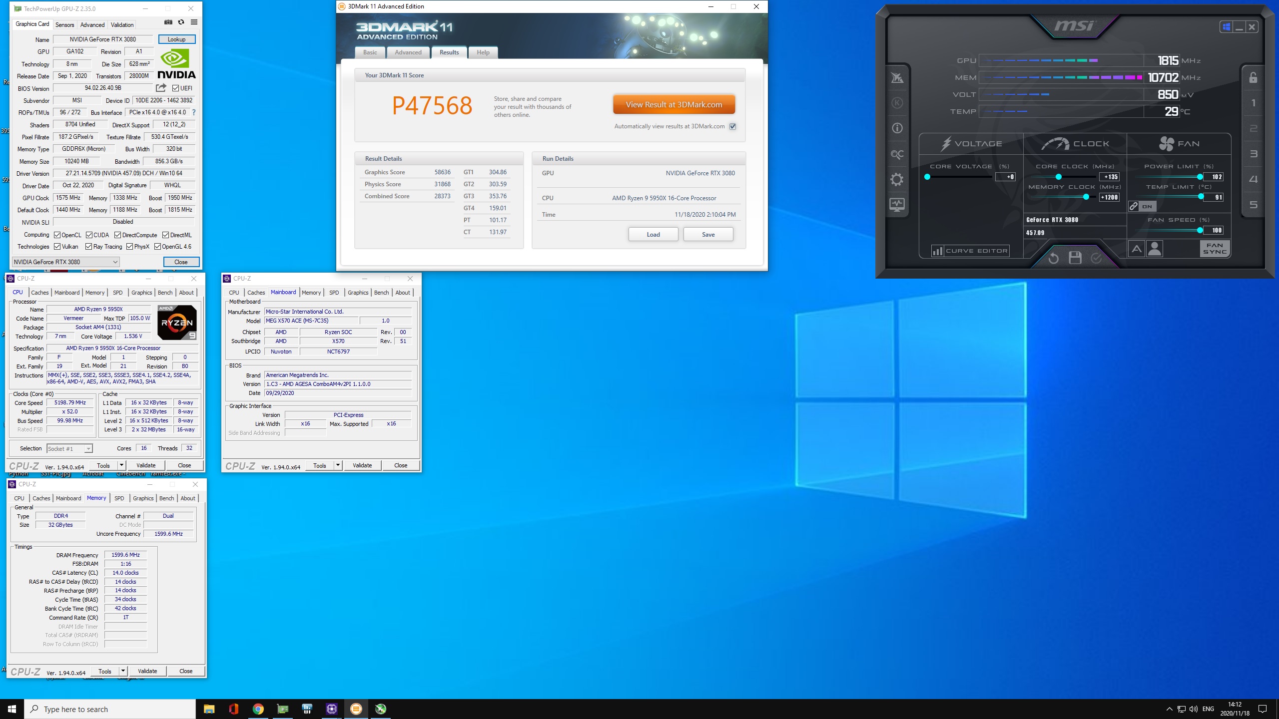
Task: Take a GPU-Z screenshot with the camera icon
Action: click(x=168, y=22)
